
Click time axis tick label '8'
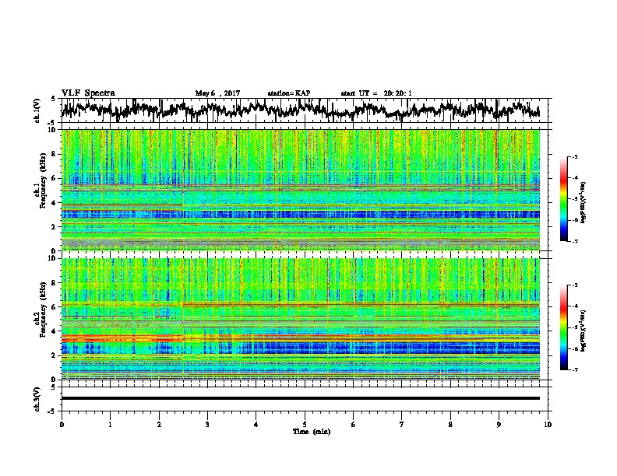tap(450, 425)
